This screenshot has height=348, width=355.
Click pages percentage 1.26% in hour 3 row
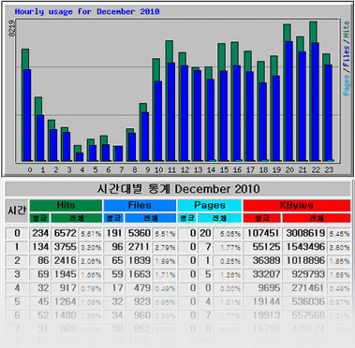tap(229, 275)
